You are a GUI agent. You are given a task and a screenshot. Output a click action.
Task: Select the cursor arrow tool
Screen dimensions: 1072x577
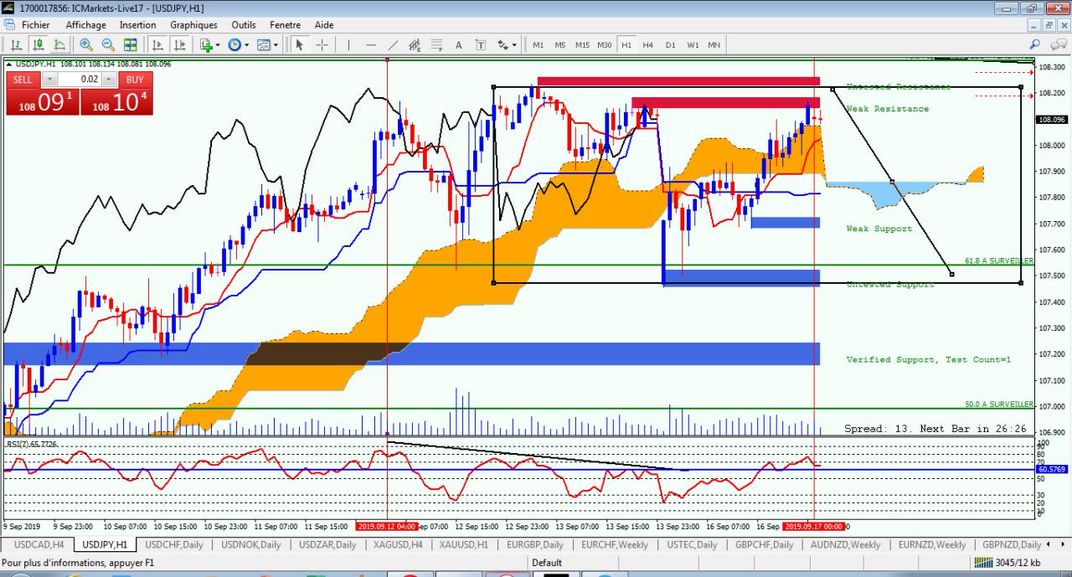tap(299, 44)
